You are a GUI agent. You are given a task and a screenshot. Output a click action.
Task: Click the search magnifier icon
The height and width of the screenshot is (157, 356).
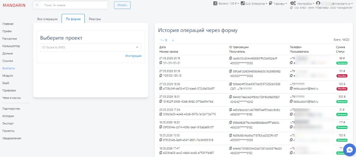(x=37, y=5)
